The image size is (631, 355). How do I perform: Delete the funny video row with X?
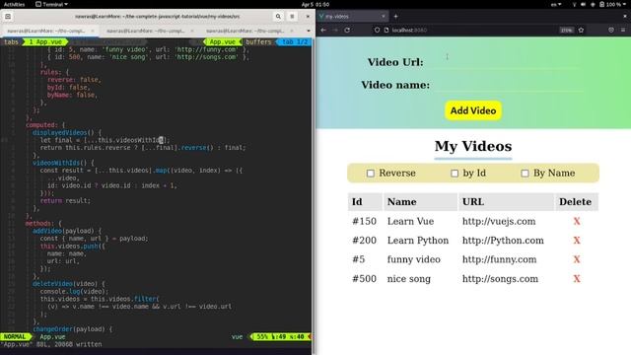(x=577, y=259)
